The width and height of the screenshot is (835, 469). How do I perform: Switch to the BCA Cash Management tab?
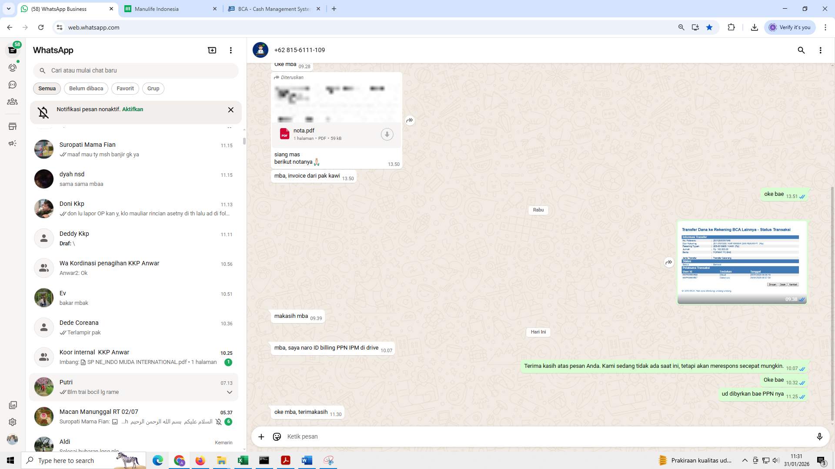[270, 9]
